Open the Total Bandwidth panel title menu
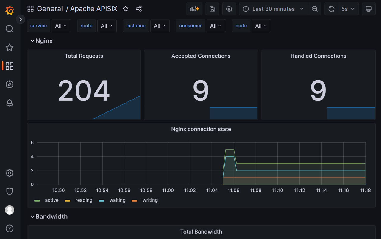 201,232
